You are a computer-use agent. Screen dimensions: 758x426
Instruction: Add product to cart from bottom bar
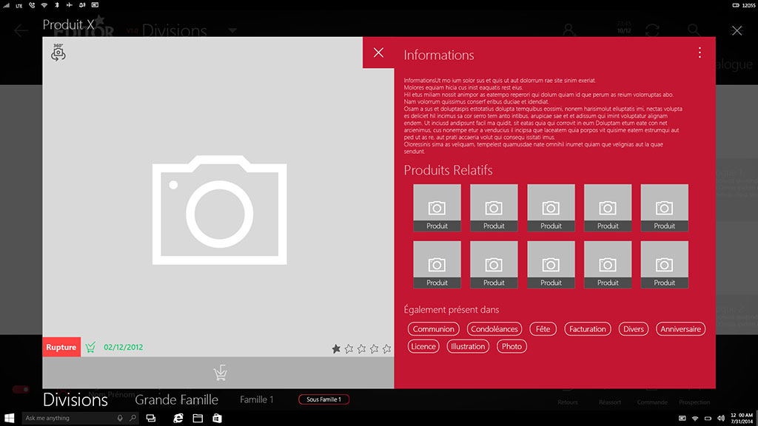(219, 373)
